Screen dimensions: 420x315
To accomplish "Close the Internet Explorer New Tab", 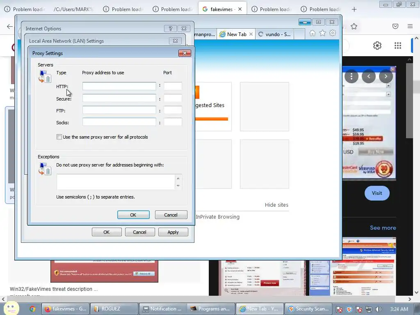I will pos(251,34).
